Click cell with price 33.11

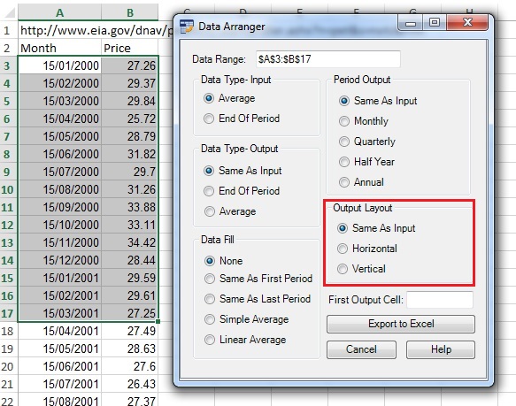130,225
